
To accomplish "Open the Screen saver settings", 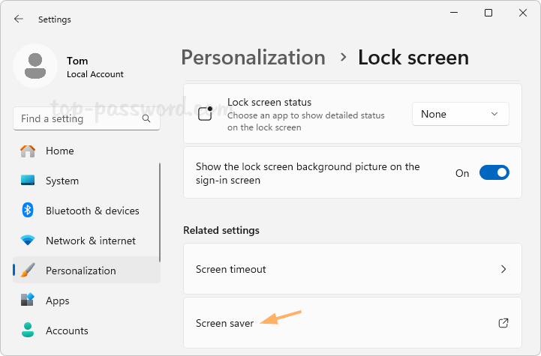I will (225, 323).
